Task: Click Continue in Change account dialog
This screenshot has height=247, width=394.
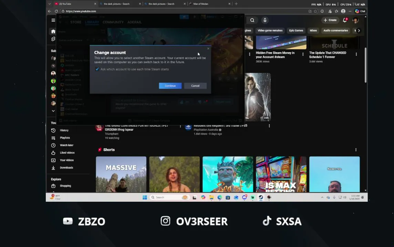Action: (x=170, y=85)
